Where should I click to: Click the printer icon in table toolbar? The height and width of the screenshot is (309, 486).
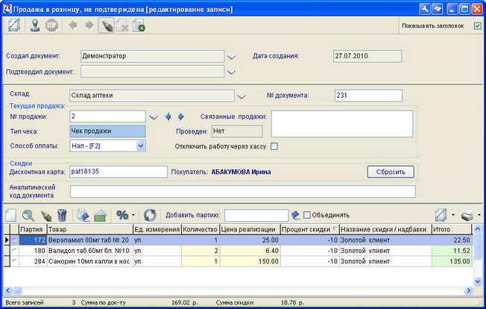click(467, 215)
